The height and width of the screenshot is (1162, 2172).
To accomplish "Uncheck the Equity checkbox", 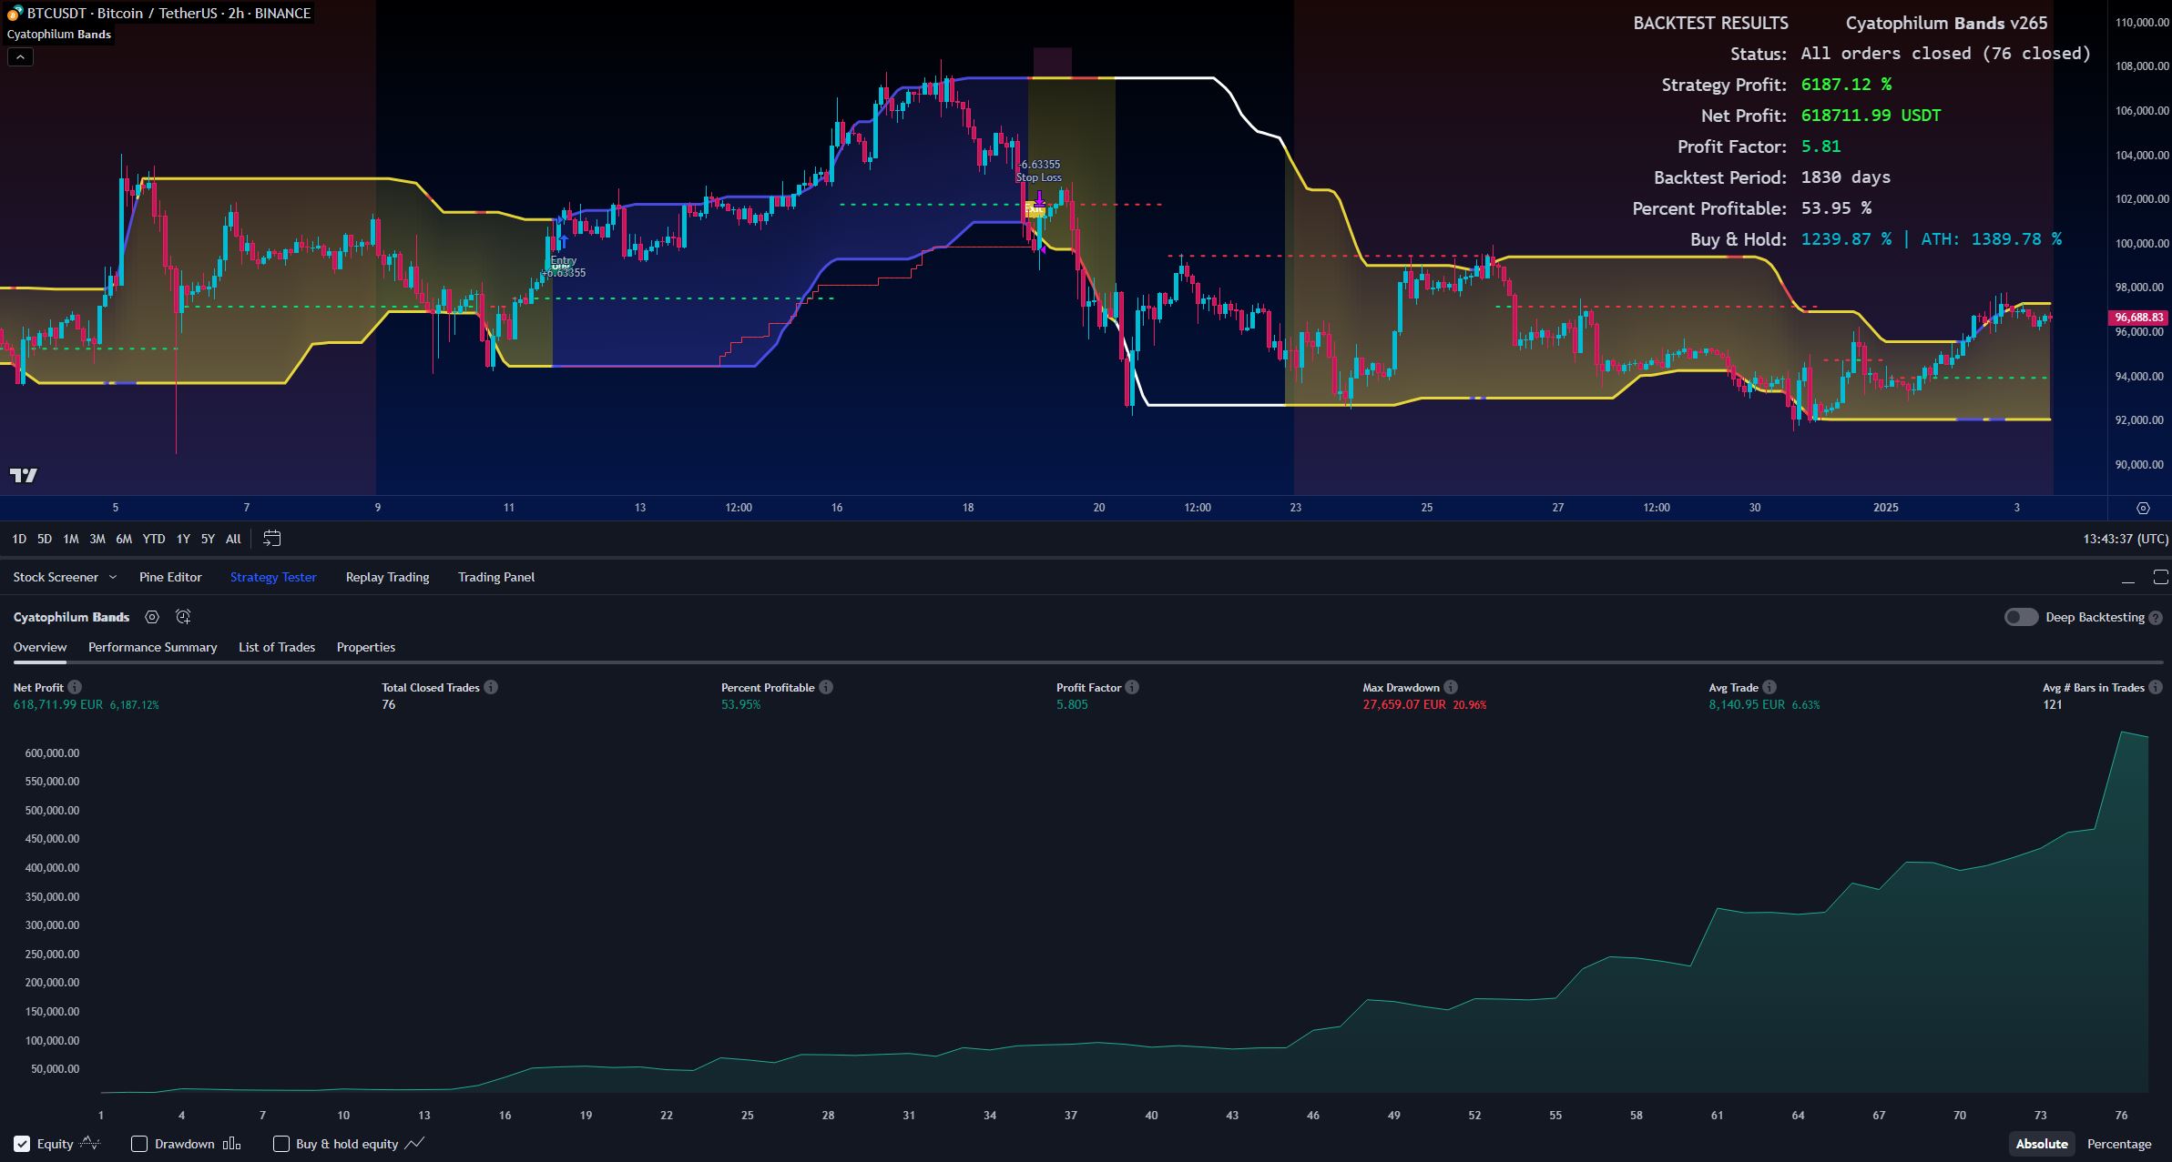I will tap(22, 1144).
